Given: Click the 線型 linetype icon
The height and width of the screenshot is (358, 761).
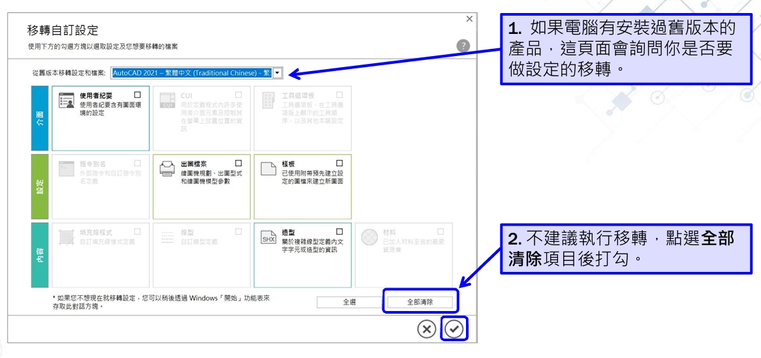Looking at the screenshot, I should 167,237.
